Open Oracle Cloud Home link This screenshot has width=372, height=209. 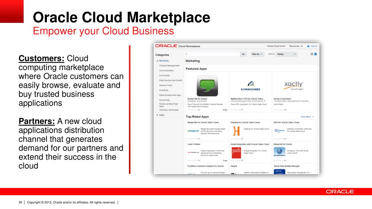click(276, 46)
